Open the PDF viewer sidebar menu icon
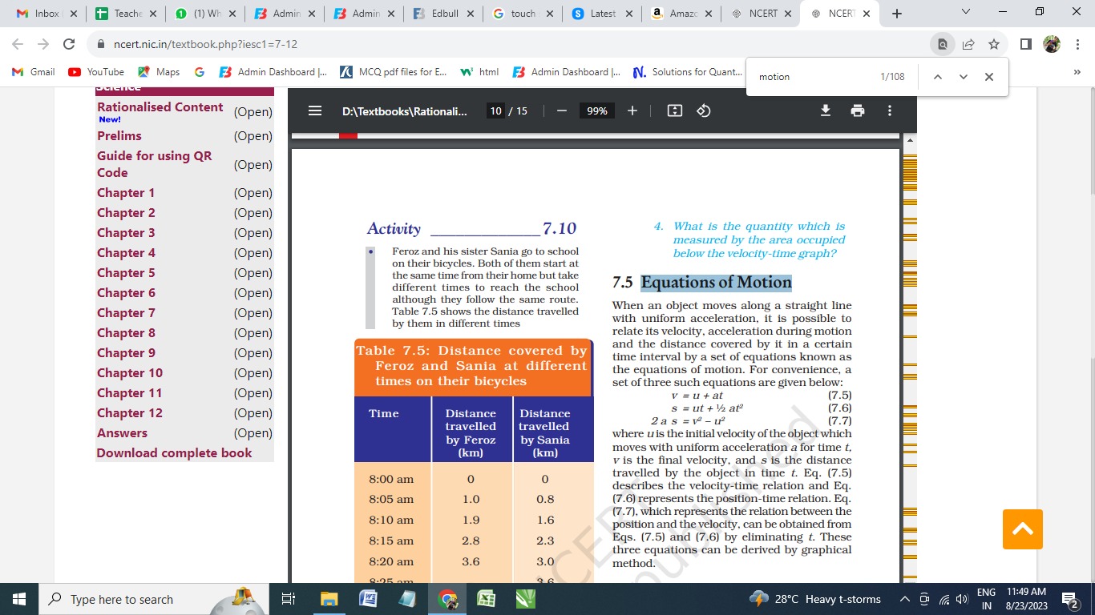This screenshot has height=615, width=1095. [315, 111]
